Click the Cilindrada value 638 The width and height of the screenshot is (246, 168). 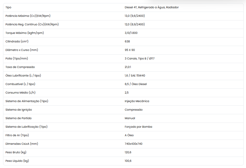pyautogui.click(x=127, y=41)
